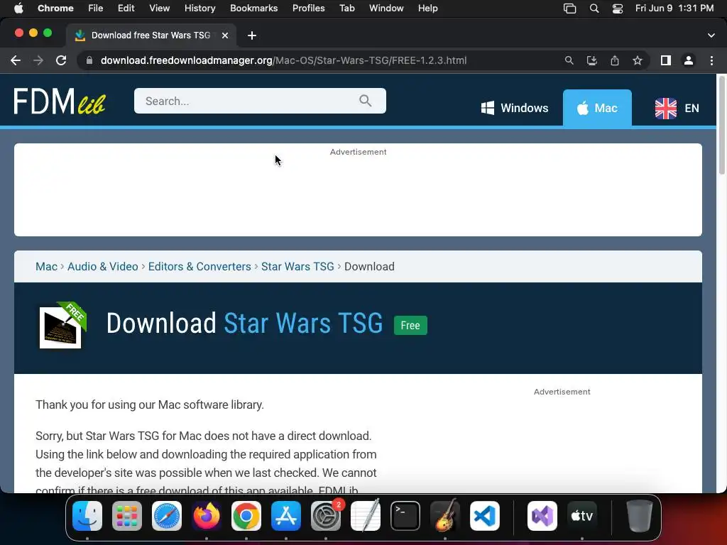727x545 pixels.
Task: Open Chrome profile avatar menu
Action: (x=689, y=60)
